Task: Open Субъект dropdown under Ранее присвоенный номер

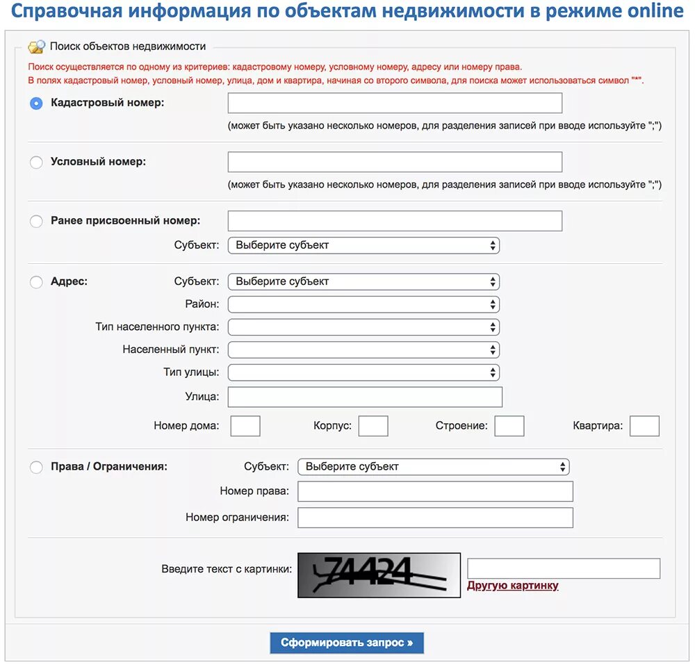Action: click(x=363, y=245)
